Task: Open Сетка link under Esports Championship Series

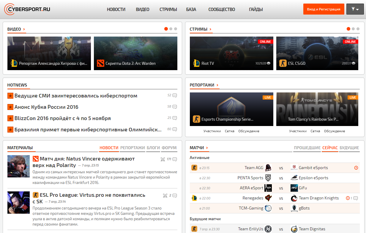Action: [x=229, y=131]
